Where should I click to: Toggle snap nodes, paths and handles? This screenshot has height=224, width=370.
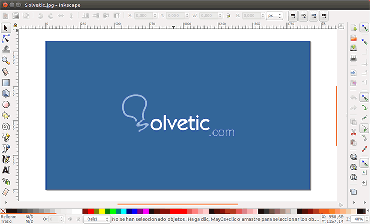(364, 97)
